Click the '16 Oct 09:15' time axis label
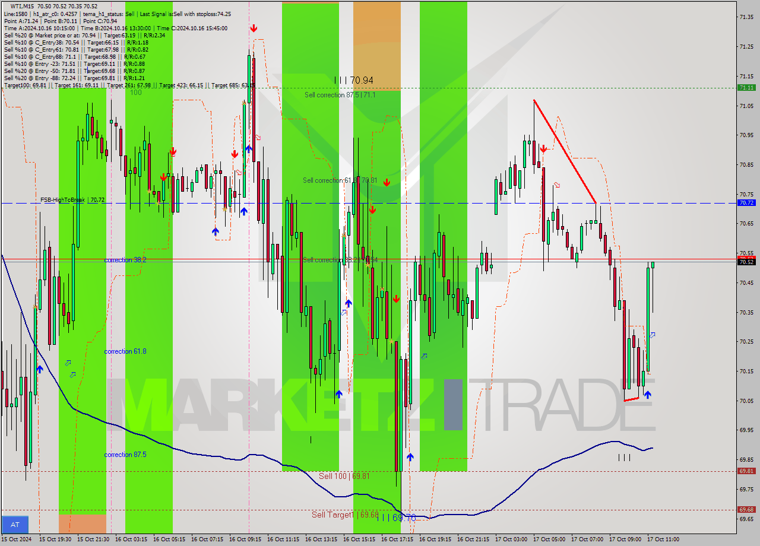Viewport: 760px width, 546px height. coord(246,539)
